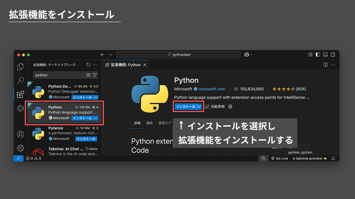Click the pythontest command center search
This screenshot has height=199, width=355.
pos(178,55)
